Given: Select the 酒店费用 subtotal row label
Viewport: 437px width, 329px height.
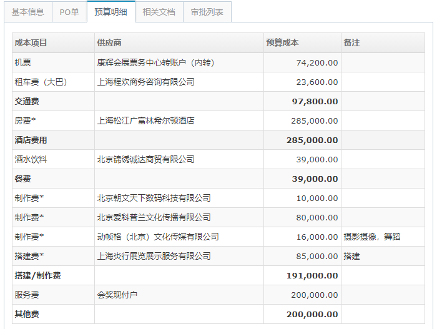Looking at the screenshot, I should [x=31, y=140].
